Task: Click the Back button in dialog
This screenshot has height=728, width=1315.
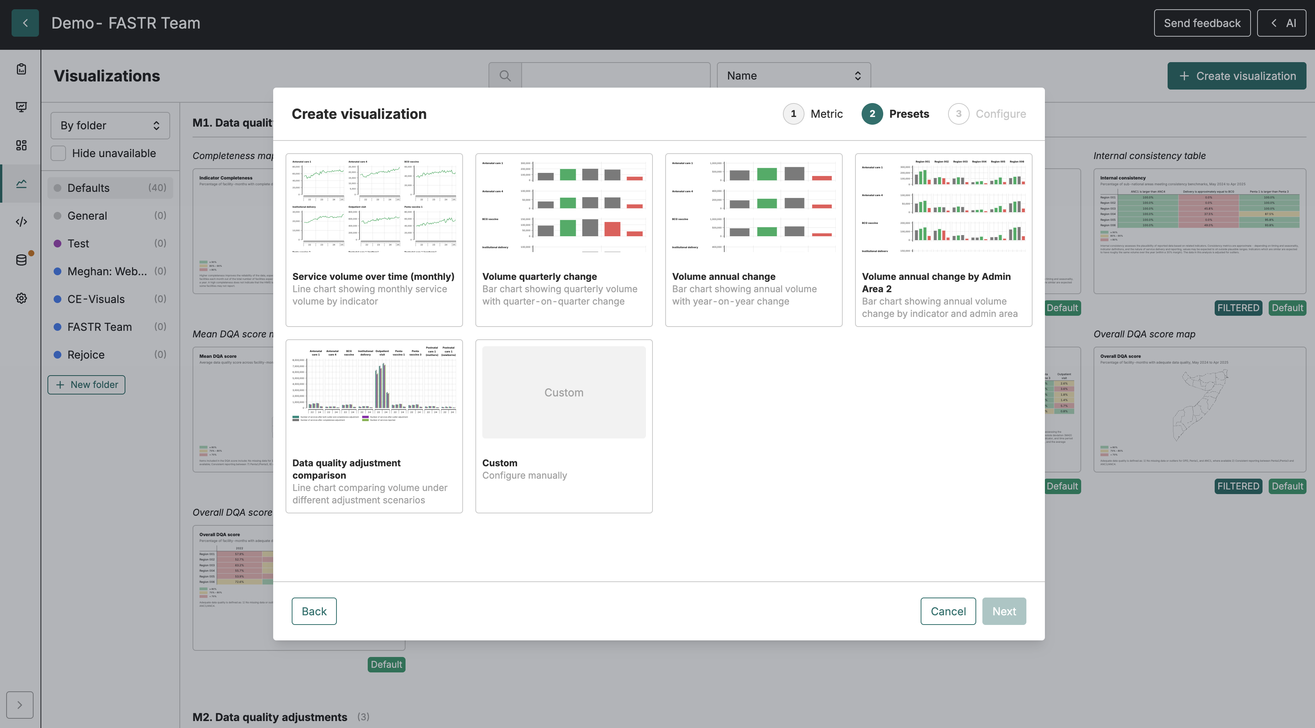Action: (314, 611)
